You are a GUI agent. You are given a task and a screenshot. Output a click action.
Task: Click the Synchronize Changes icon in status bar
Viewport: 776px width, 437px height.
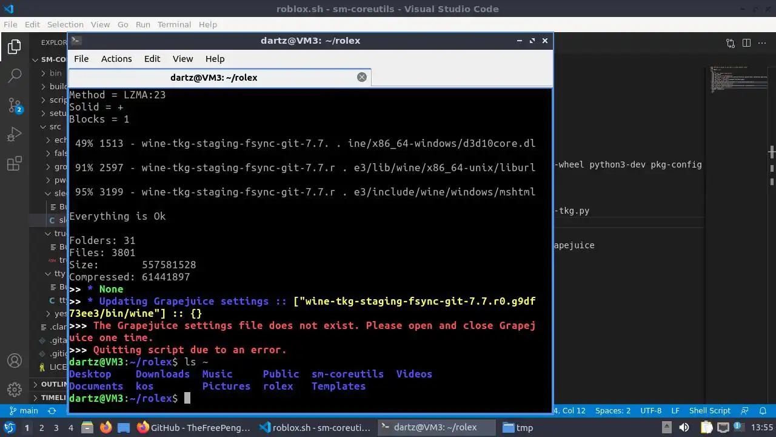(52, 411)
